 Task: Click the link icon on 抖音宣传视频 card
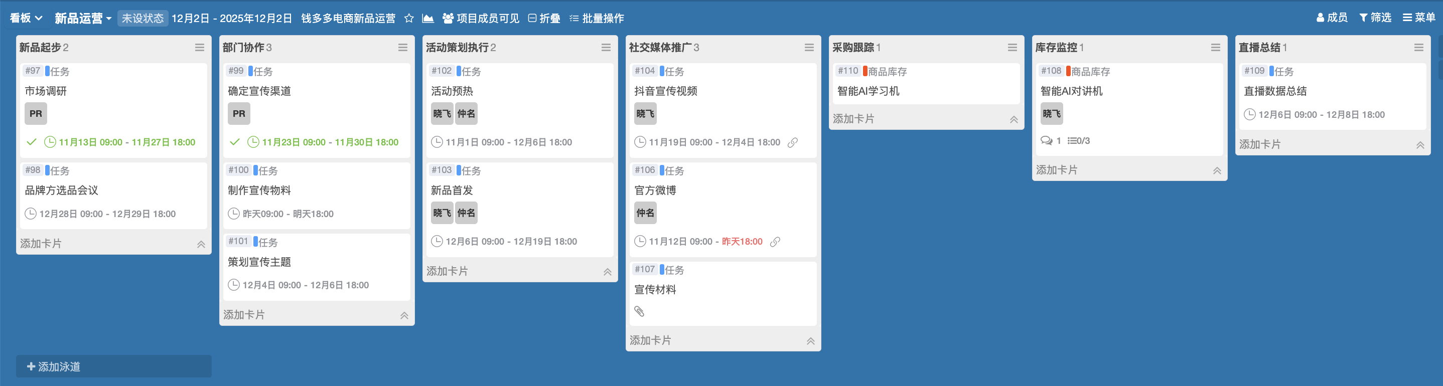[793, 143]
